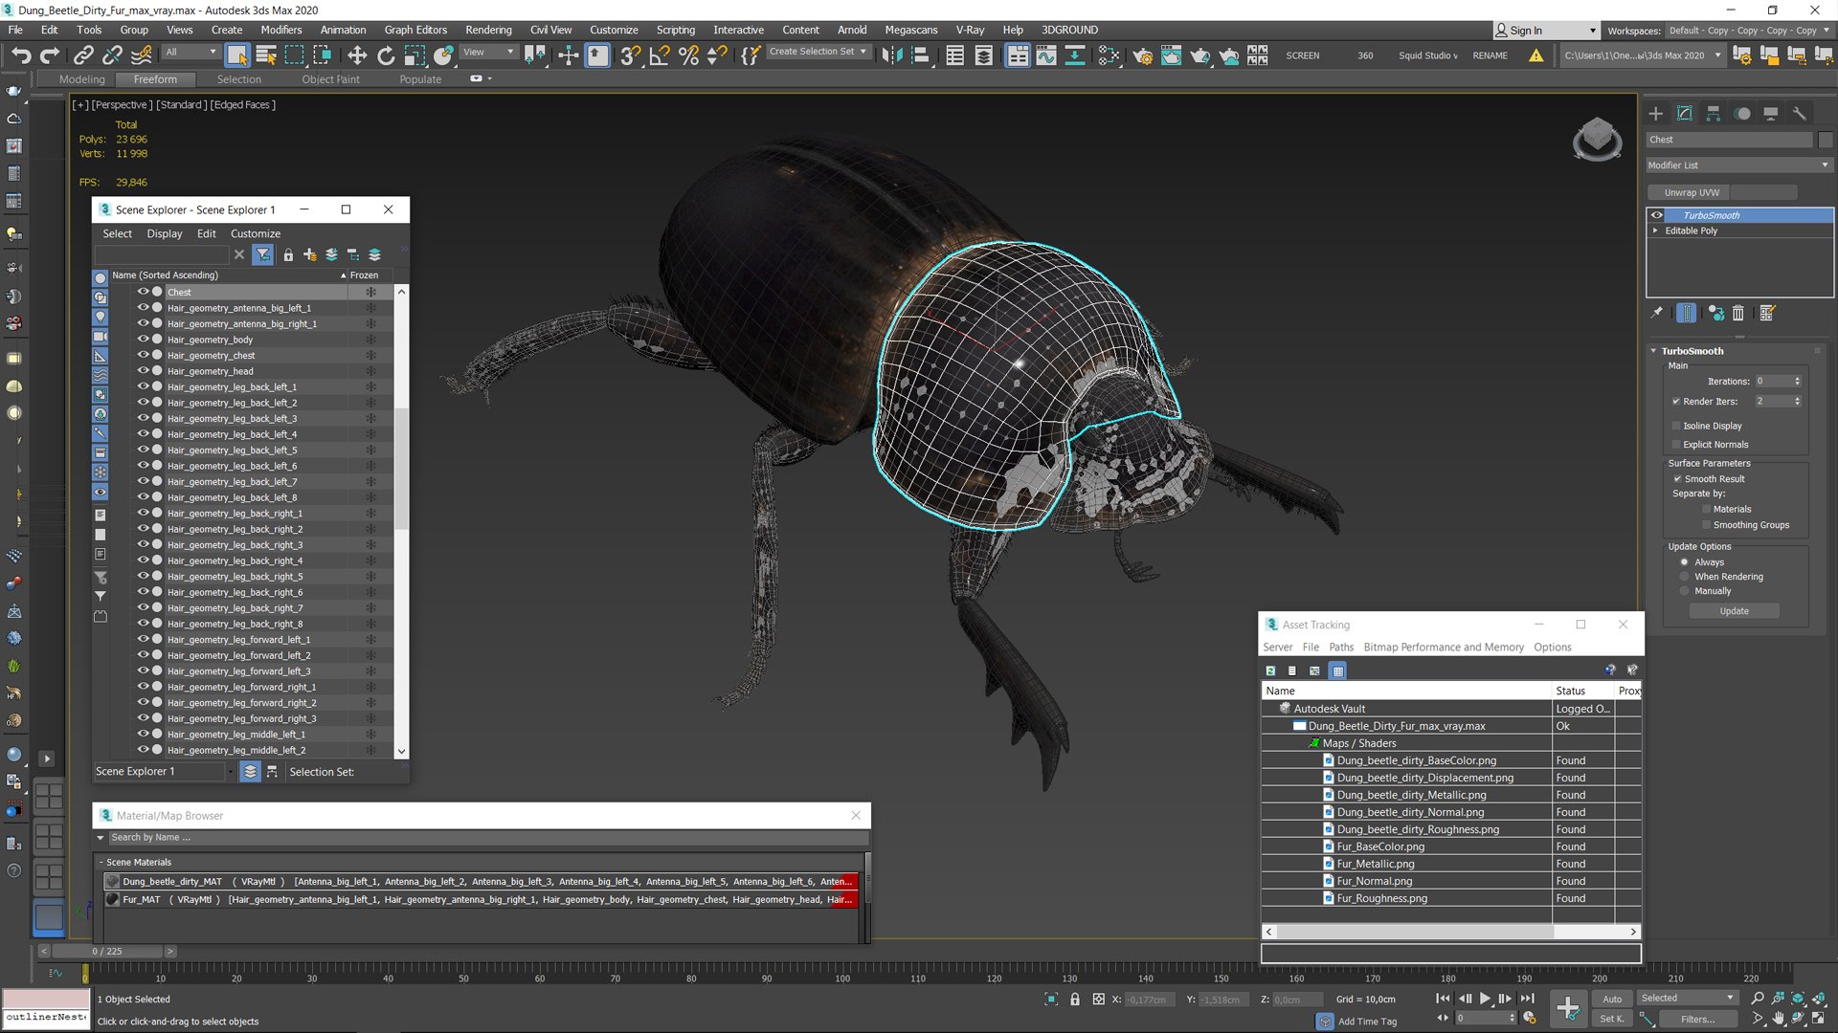The image size is (1838, 1033).
Task: Pin the modifier stack
Action: click(1657, 313)
